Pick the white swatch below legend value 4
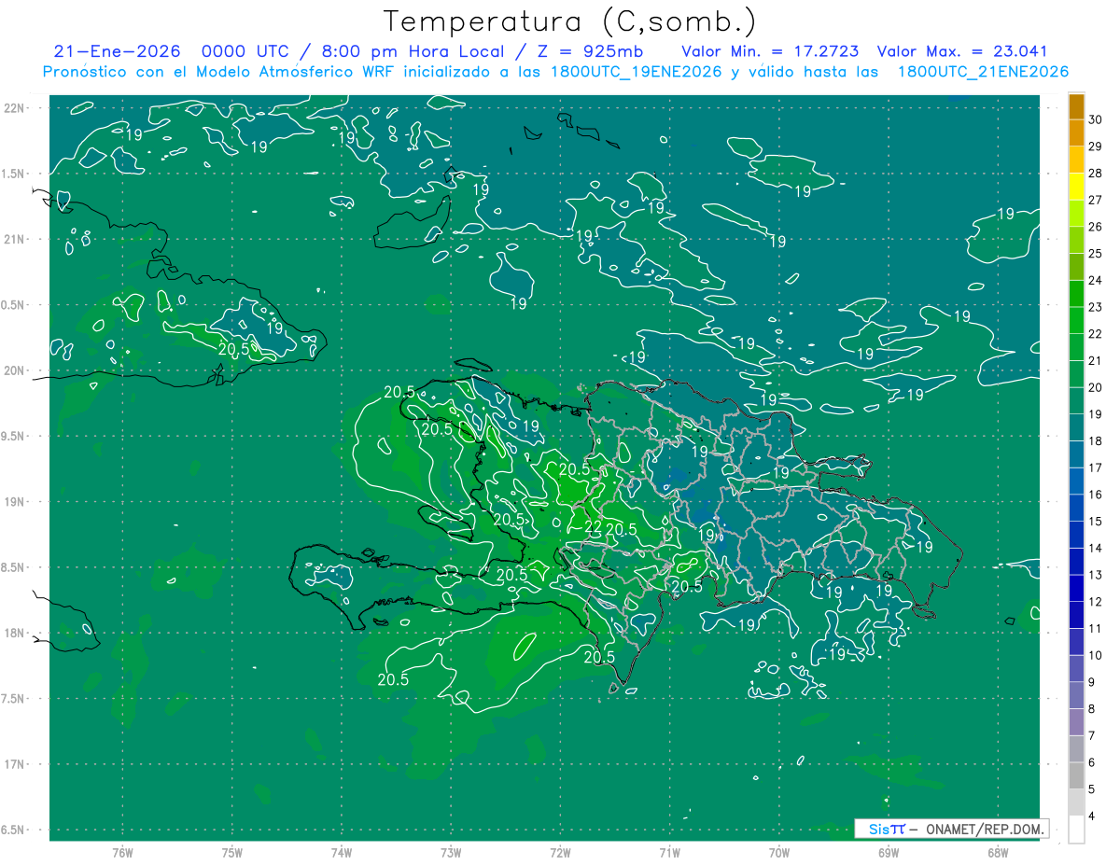The width and height of the screenshot is (1120, 865). [1076, 830]
